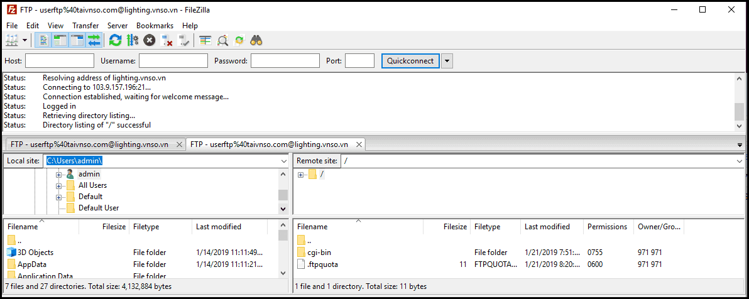Expand the remote root / tree node
Screen dimensions: 749x299
coord(300,175)
